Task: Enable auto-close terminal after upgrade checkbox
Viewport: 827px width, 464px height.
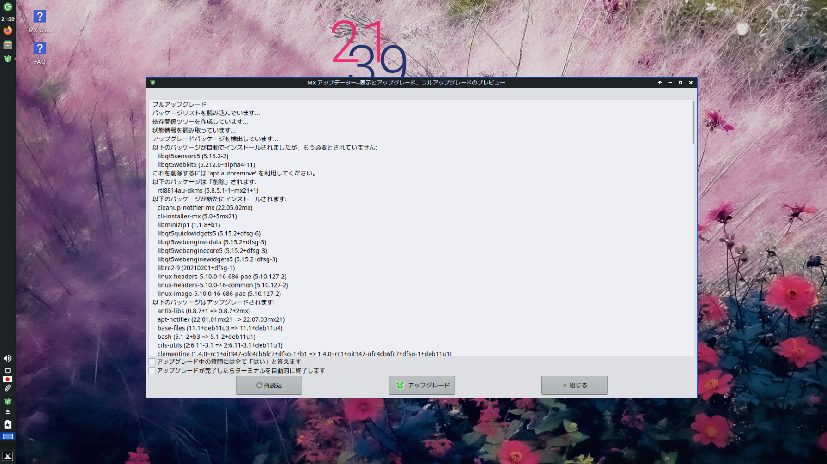Action: (152, 371)
